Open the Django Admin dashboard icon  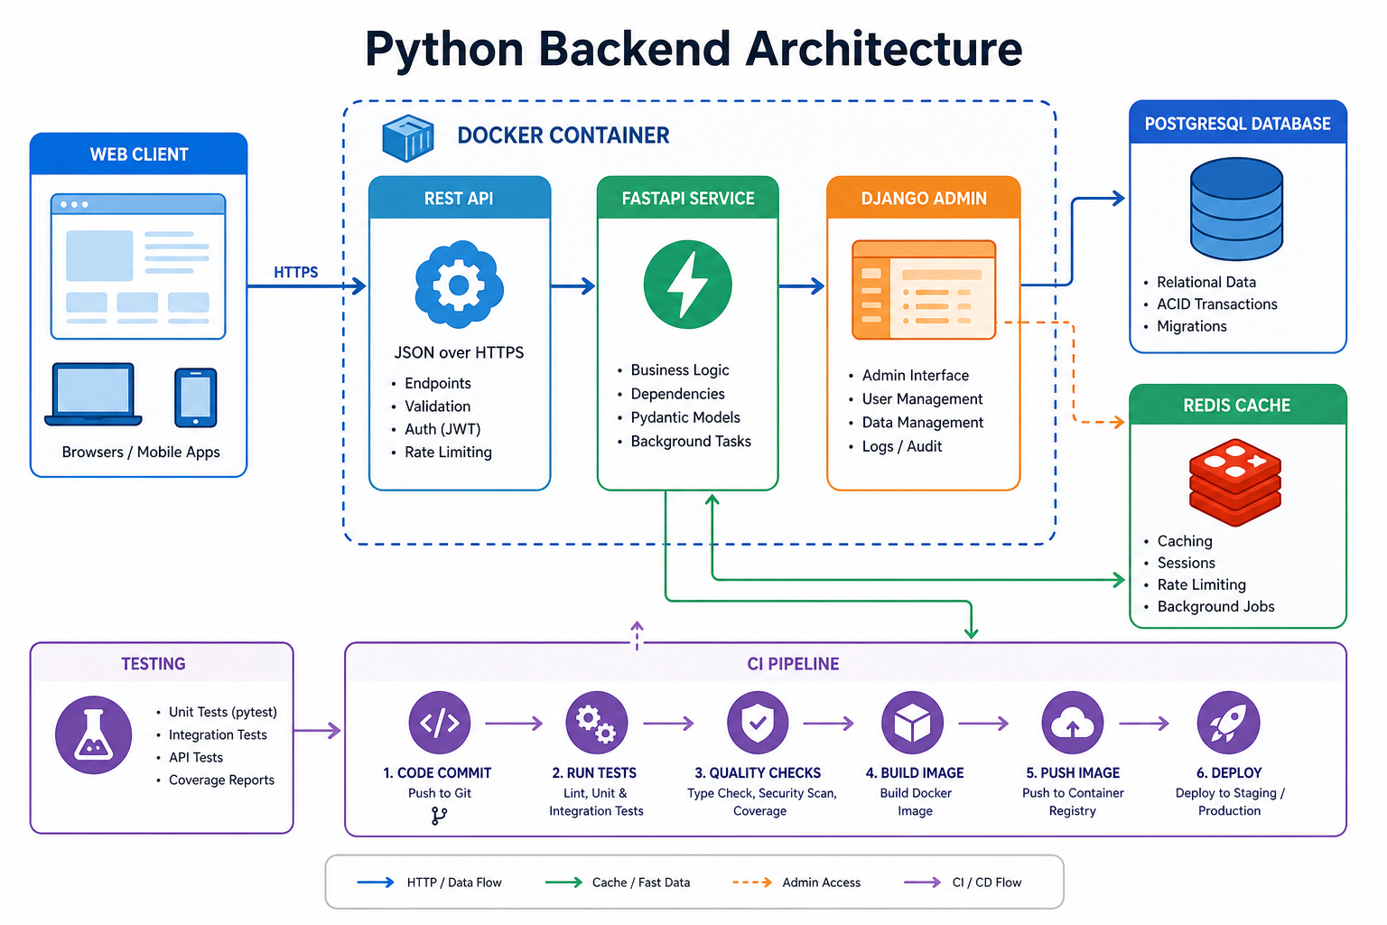point(924,289)
